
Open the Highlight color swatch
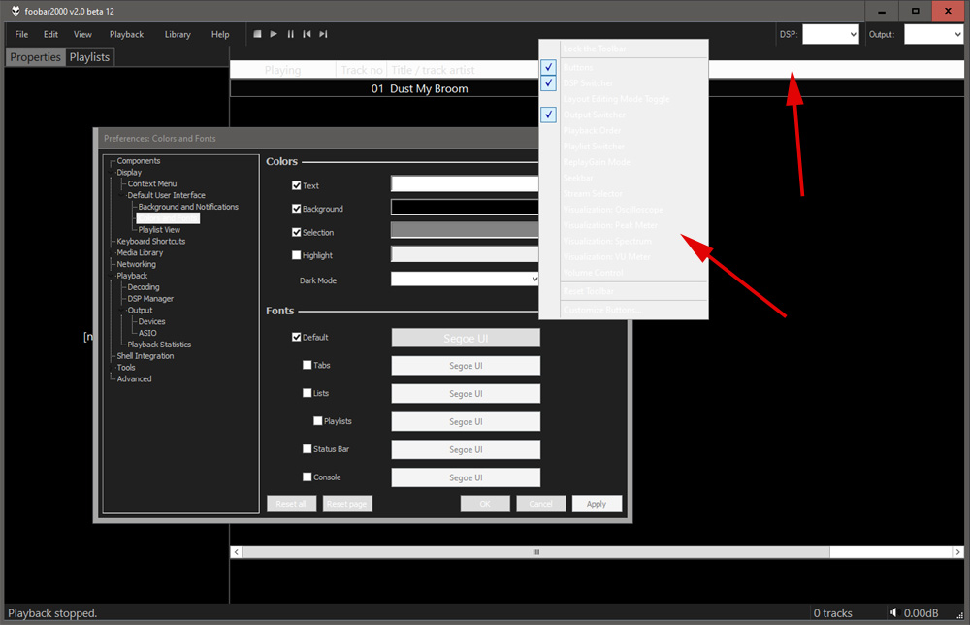click(x=465, y=253)
